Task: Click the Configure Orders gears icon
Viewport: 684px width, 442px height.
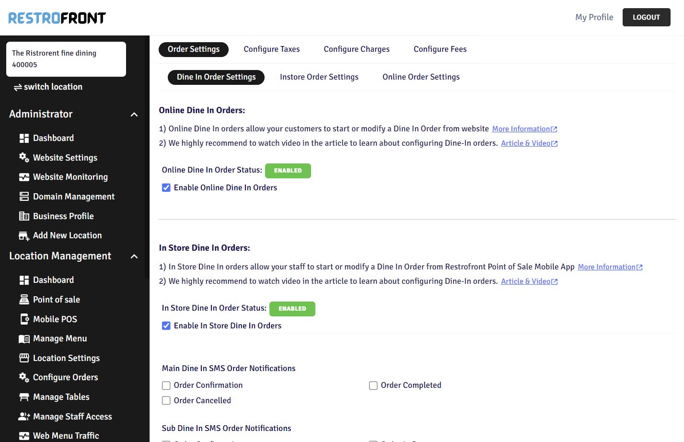Action: (x=24, y=377)
